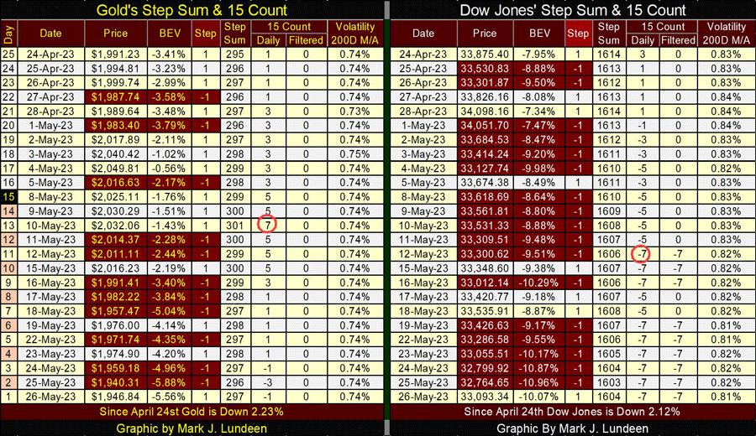Click the Dow Jones Filtered column header
Image resolution: width=756 pixels, height=436 pixels.
[x=678, y=40]
